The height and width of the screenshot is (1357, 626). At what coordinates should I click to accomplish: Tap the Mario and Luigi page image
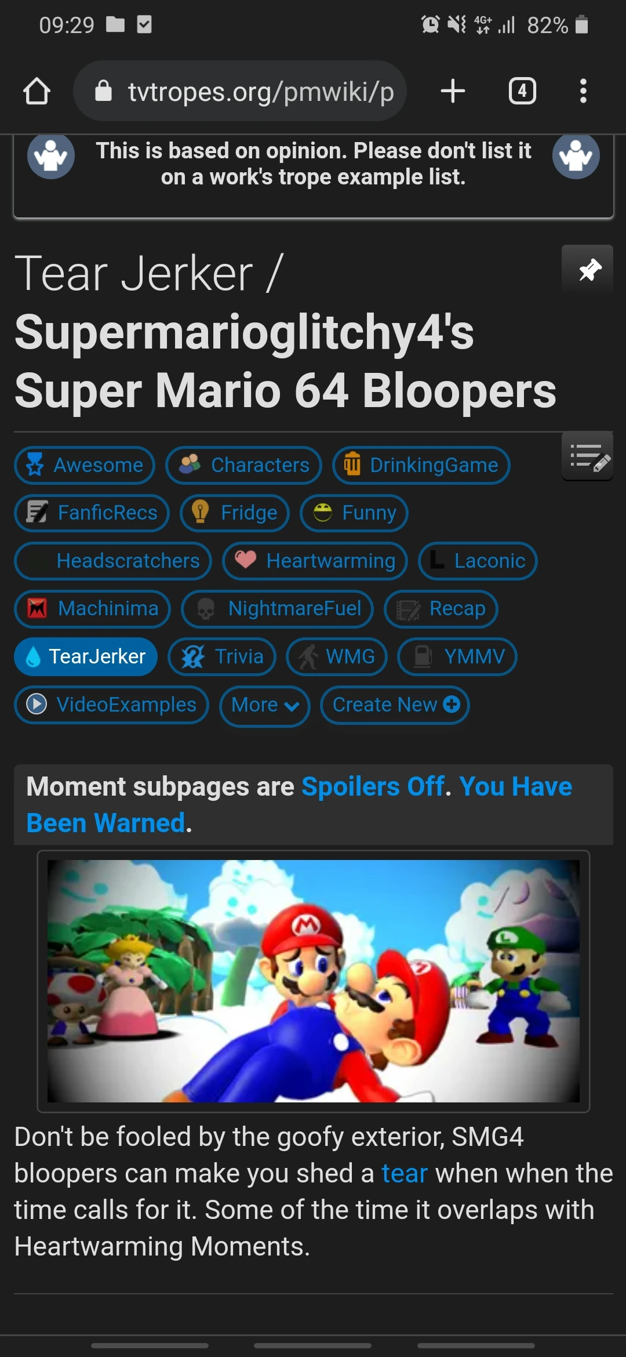[x=314, y=981]
